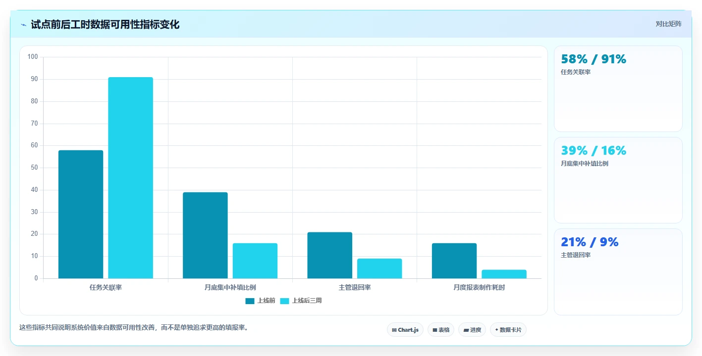702x356 pixels.
Task: Click the 主管退回率 x-axis label
Action: [x=355, y=287]
